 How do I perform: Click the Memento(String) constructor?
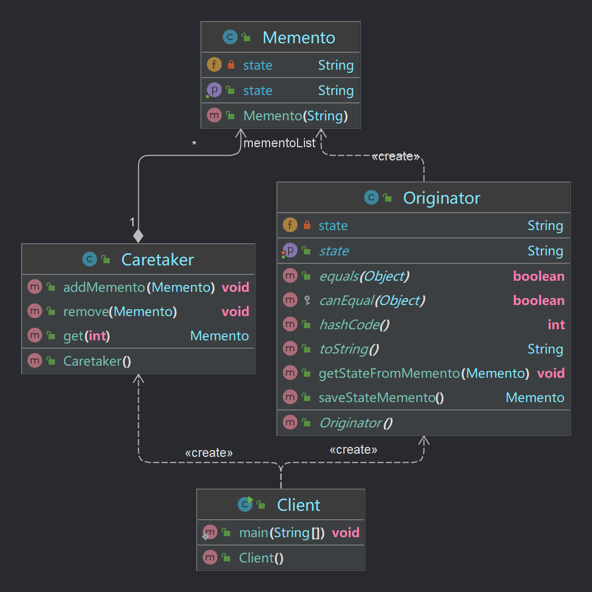pyautogui.click(x=295, y=116)
